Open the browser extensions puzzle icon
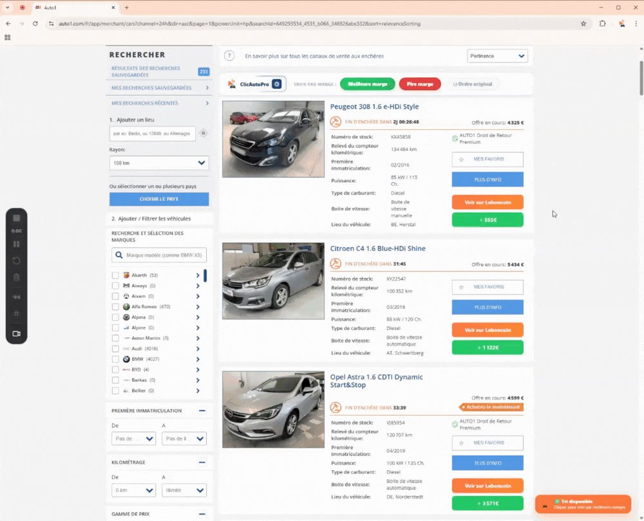Viewport: 644px width, 521px height. pyautogui.click(x=603, y=24)
